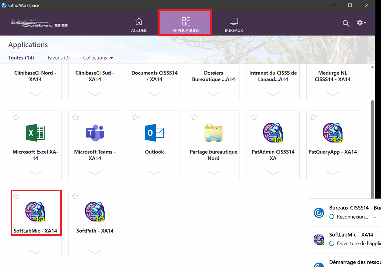
Task: Star SoftLabMic - XA14 as favorite
Action: point(16,196)
